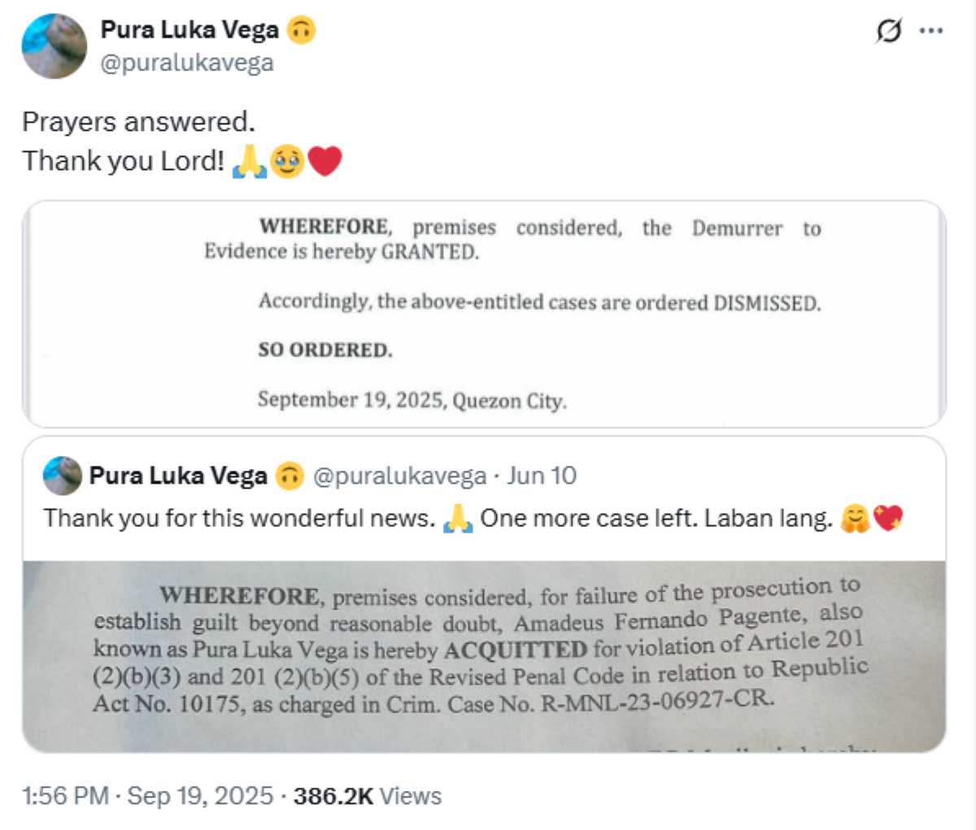Open the main profile avatar picture
976x830 pixels.
click(x=54, y=46)
